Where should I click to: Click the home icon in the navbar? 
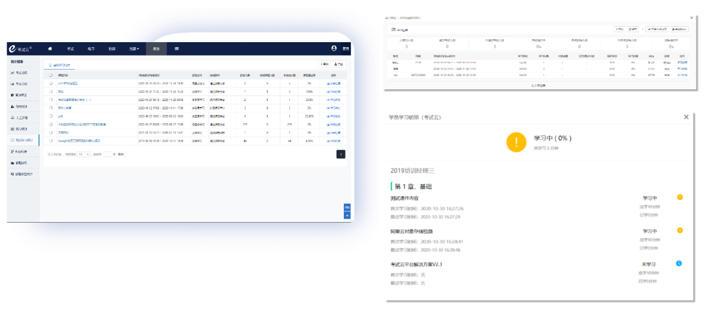point(50,49)
